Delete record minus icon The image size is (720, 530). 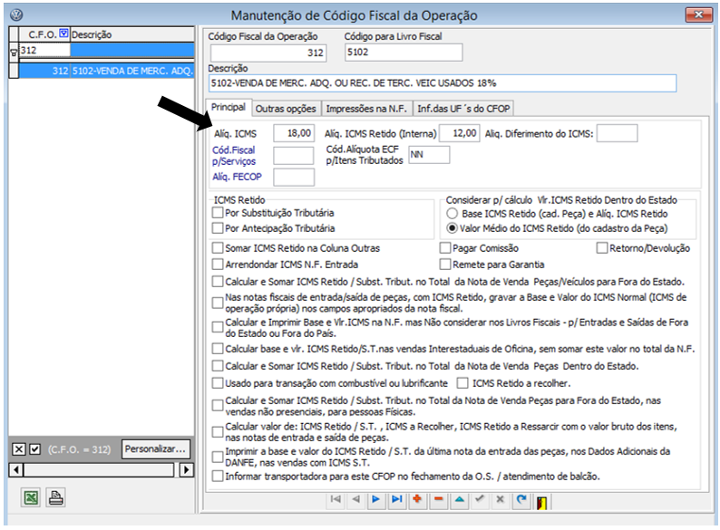[x=439, y=499]
